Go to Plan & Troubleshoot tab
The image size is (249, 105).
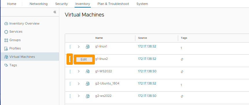point(113,4)
